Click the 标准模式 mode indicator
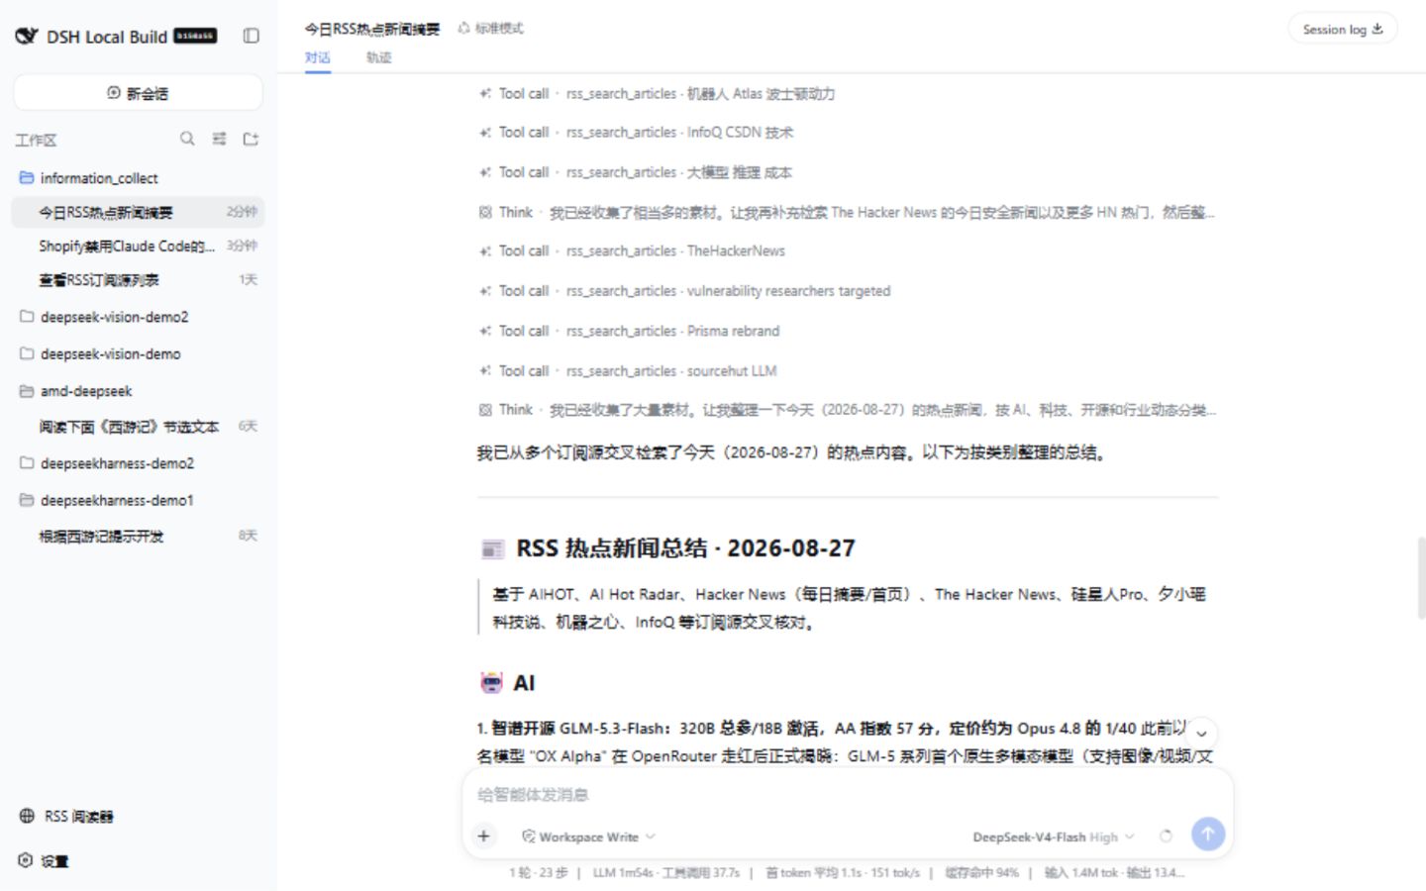Screen dimensions: 1426x891 (491, 29)
